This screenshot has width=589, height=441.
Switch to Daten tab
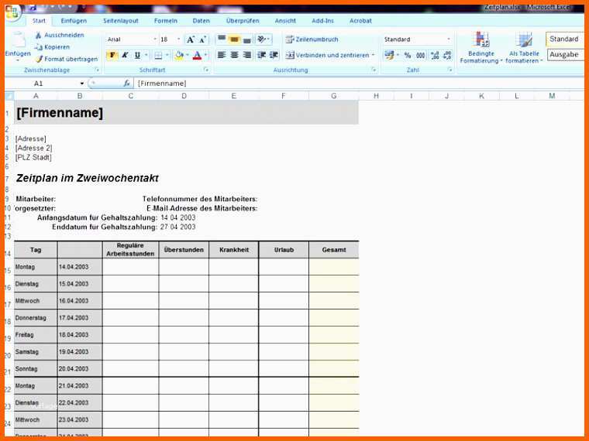pos(201,21)
